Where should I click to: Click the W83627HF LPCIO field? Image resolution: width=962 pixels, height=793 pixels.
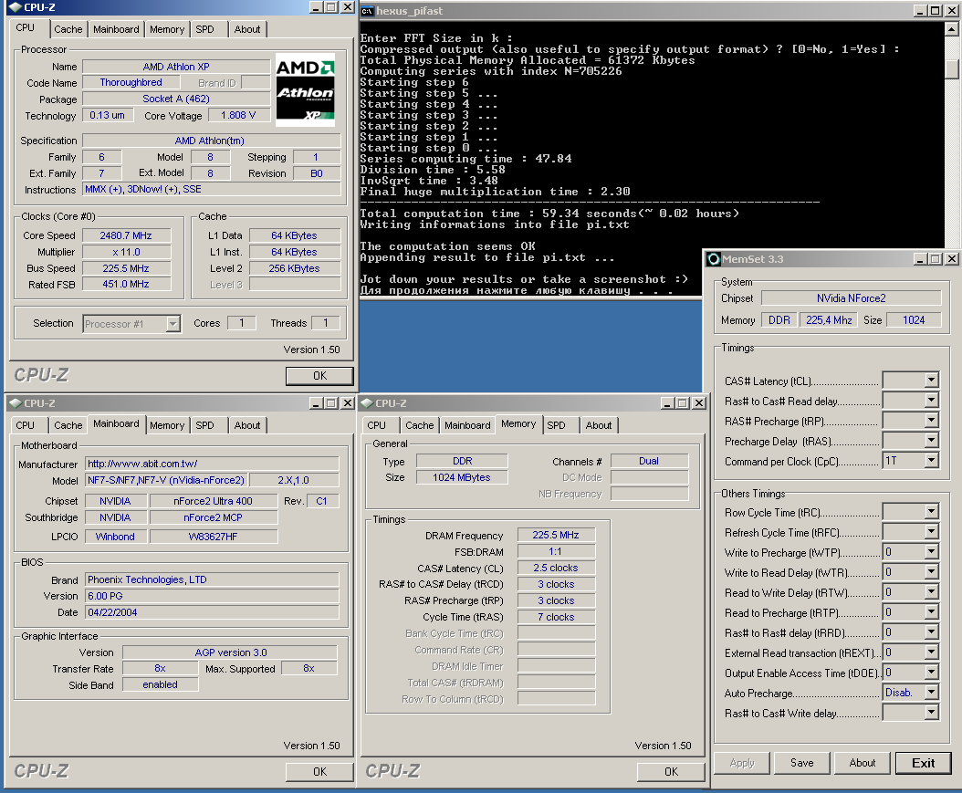[x=213, y=537]
